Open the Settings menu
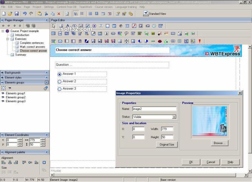The height and width of the screenshot is (182, 252). pos(49,7)
